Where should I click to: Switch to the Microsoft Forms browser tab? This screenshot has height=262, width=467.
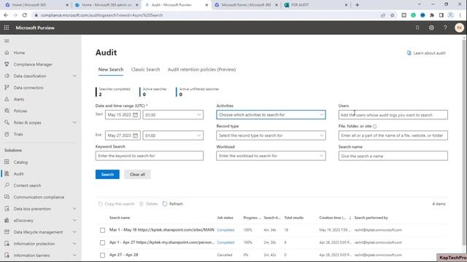[246, 5]
